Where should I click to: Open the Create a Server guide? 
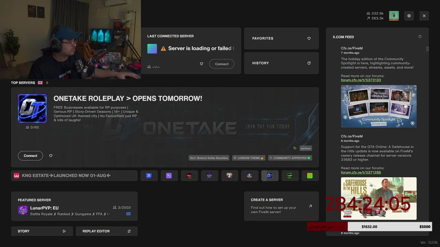(282, 206)
